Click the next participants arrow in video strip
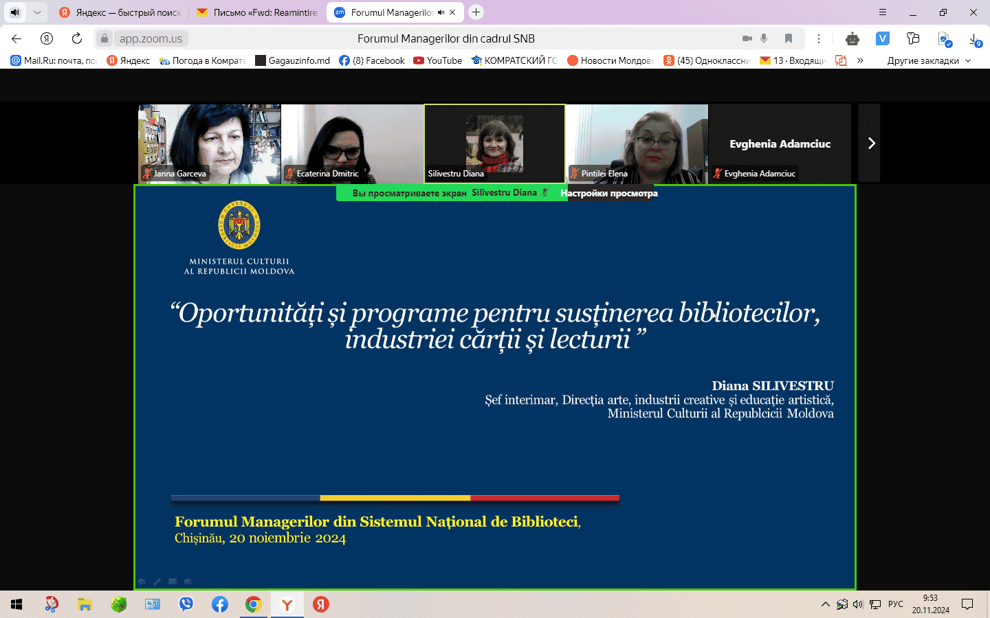The width and height of the screenshot is (990, 618). click(870, 143)
